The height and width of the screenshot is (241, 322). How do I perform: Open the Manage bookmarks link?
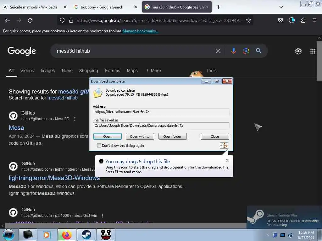tap(141, 31)
